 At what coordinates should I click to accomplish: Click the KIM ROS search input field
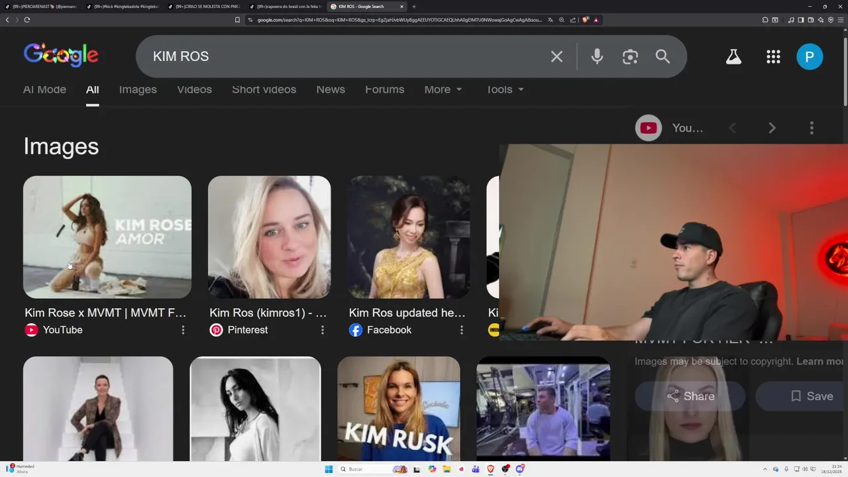coord(344,56)
